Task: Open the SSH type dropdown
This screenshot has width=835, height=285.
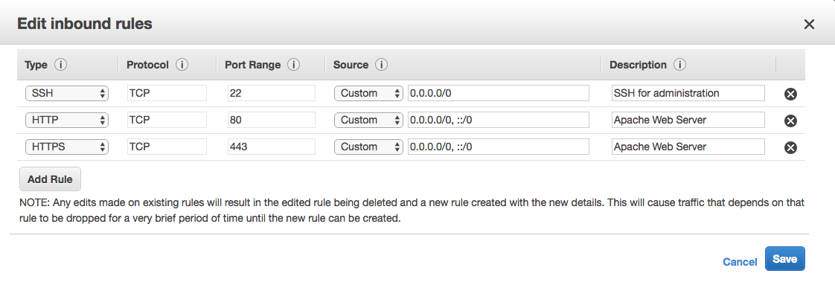Action: [x=66, y=93]
